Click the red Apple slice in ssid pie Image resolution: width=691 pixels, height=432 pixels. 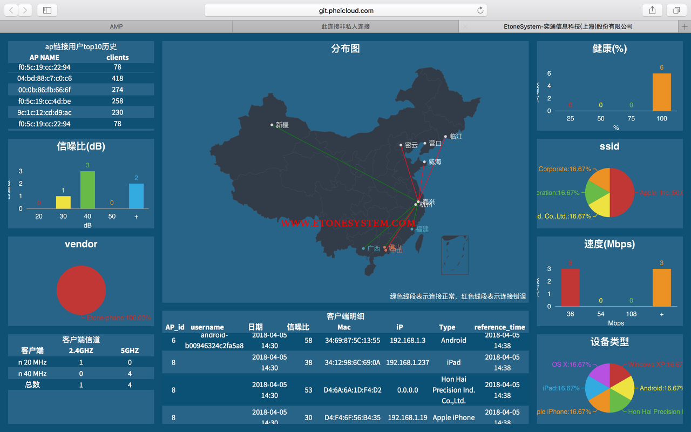pyautogui.click(x=622, y=192)
